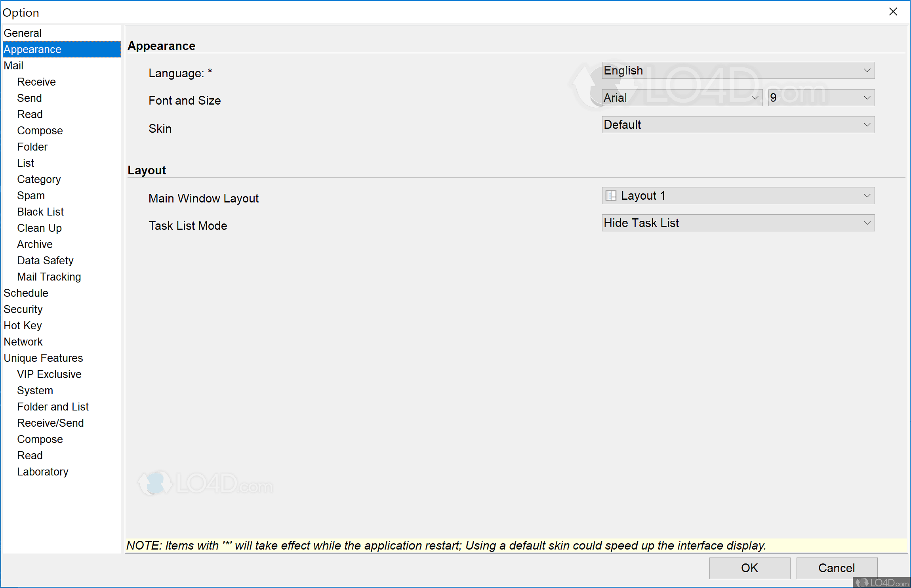Close the Option dialog window
The height and width of the screenshot is (588, 911).
(x=893, y=12)
